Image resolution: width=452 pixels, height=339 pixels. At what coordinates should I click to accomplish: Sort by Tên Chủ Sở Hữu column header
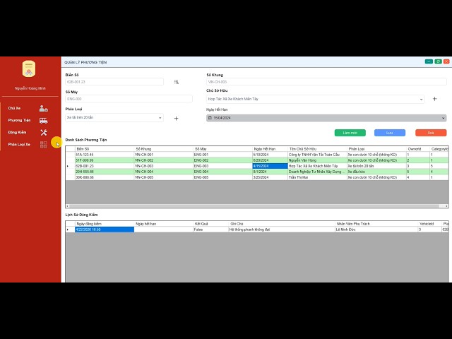(x=317, y=149)
